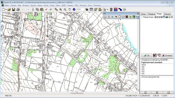Click the yellow figures toolbar icon
Image resolution: width=175 pixels, height=98 pixels.
(x=100, y=10)
